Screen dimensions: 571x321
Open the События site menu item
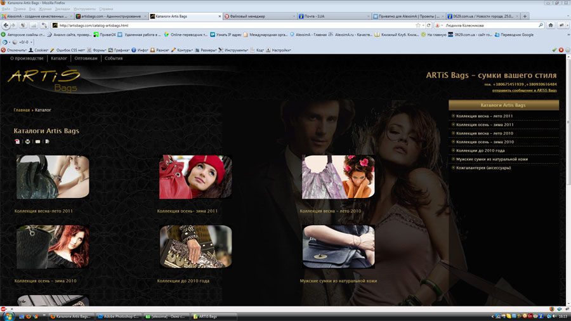click(114, 58)
